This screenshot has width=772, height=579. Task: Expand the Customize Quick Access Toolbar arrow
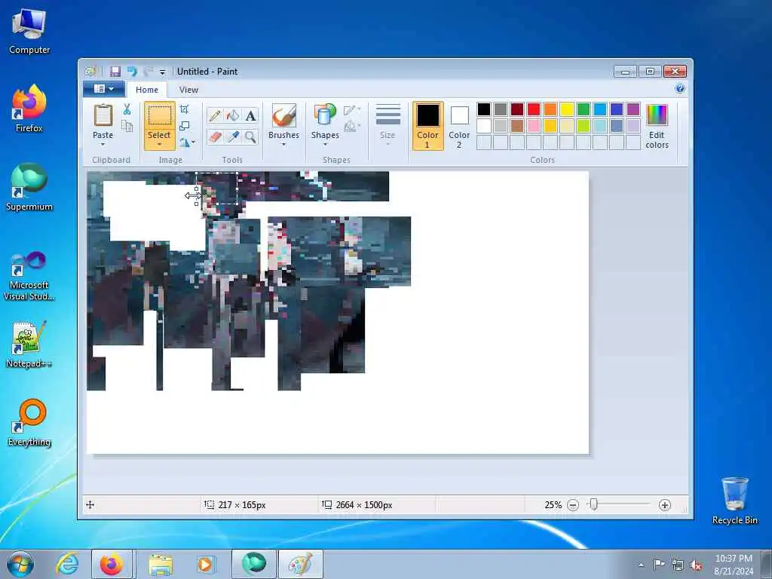(x=162, y=72)
